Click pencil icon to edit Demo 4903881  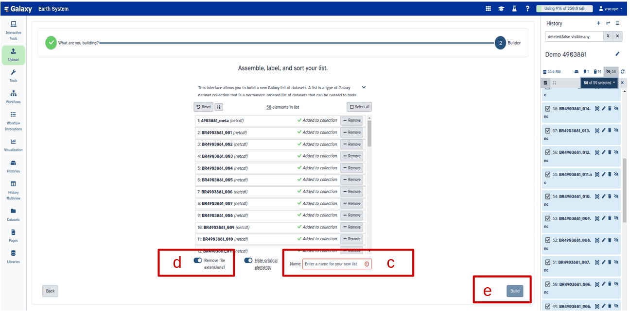coord(617,54)
